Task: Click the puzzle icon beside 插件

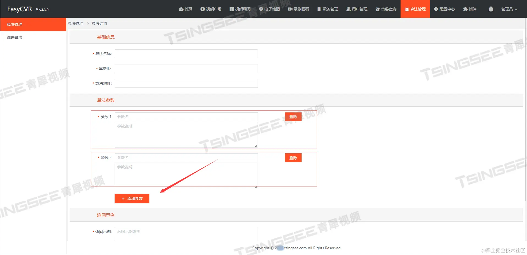Action: pos(465,9)
